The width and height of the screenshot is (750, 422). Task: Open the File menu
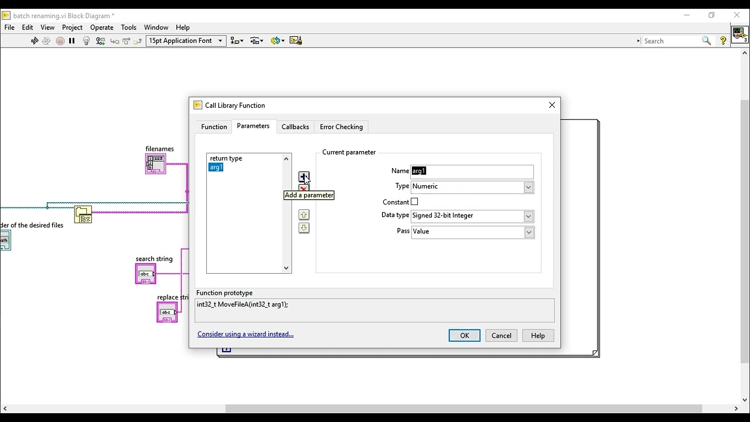coord(9,28)
